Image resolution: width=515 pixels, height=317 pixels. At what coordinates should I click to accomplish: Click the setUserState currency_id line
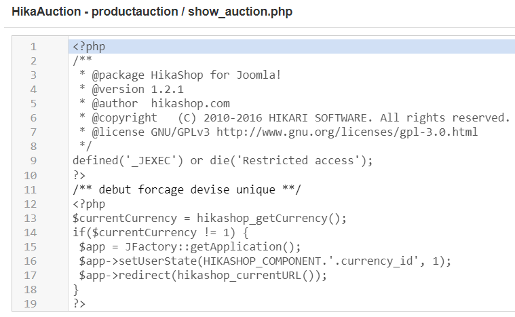click(265, 261)
